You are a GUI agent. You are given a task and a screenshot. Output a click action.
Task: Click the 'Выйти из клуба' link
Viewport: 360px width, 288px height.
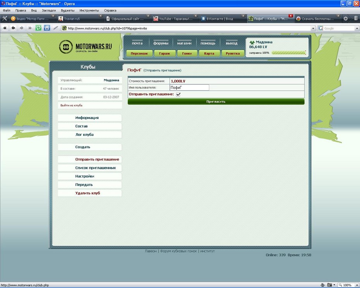(x=71, y=105)
